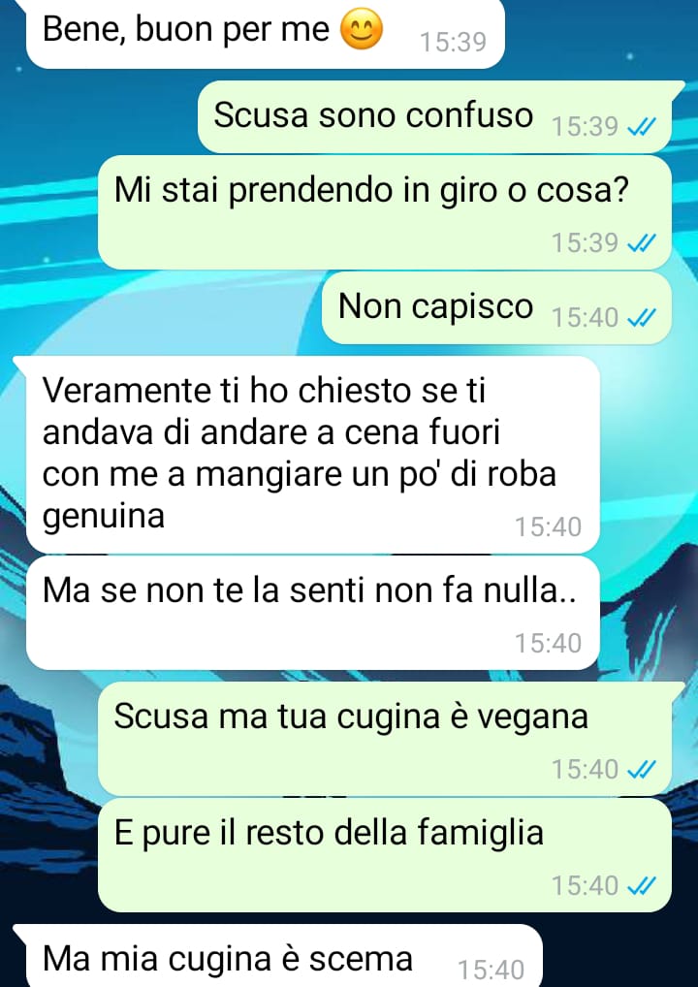Click read checkmarks on 'Scusa sono confuso'
The width and height of the screenshot is (698, 987).
click(x=642, y=128)
